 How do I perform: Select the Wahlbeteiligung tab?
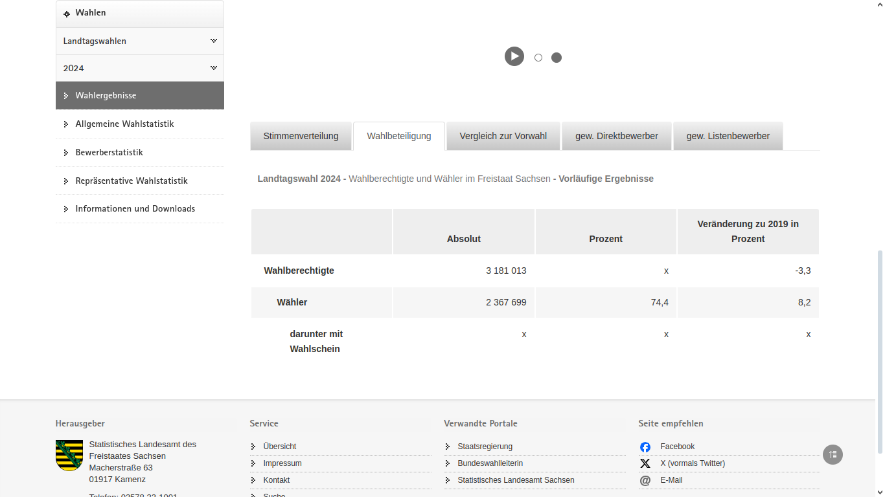tap(399, 136)
